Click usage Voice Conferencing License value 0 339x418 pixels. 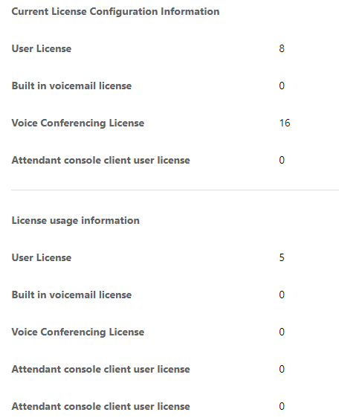(282, 332)
